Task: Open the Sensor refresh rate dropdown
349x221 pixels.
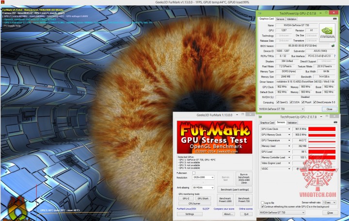Action: coord(329,202)
